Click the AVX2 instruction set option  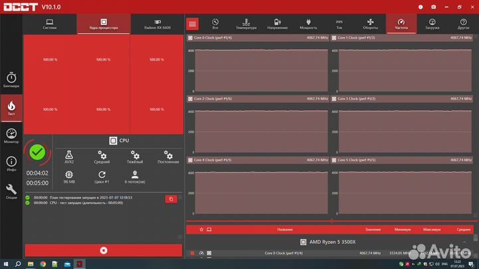pos(69,157)
